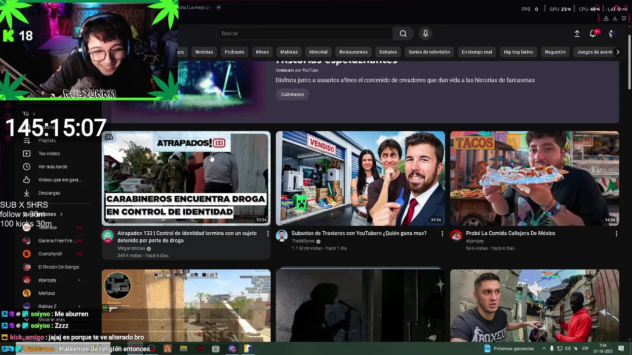Open the account avatar menu

pos(611,34)
